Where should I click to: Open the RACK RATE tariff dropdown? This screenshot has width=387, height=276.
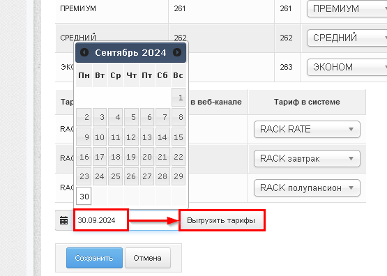(x=307, y=129)
